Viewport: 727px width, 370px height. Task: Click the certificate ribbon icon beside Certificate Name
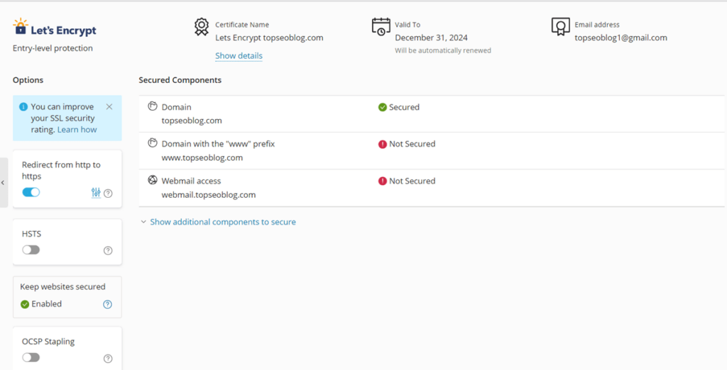point(201,27)
